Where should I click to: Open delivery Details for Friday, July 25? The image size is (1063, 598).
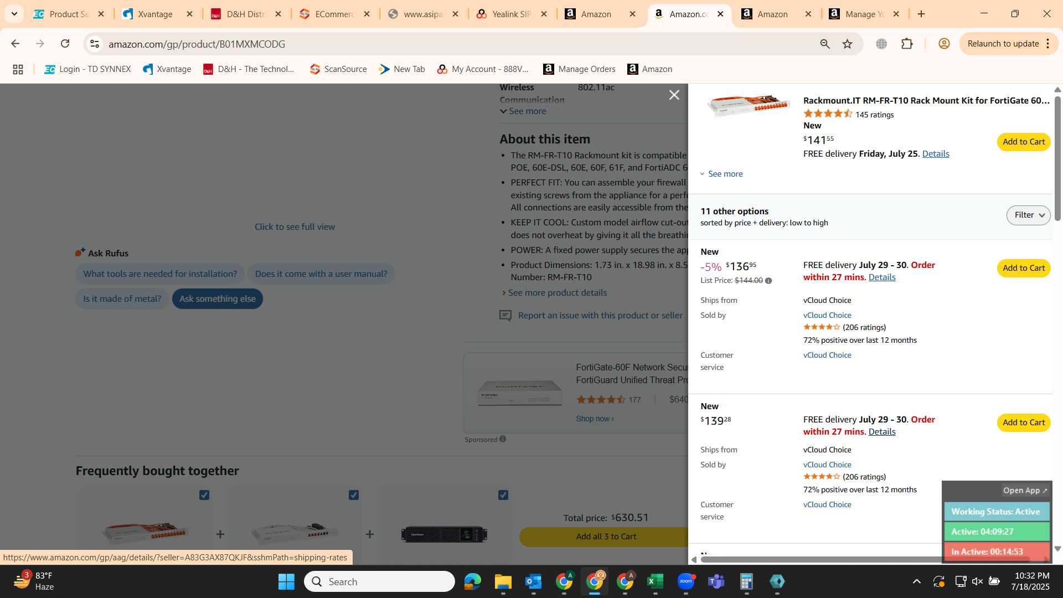[935, 154]
